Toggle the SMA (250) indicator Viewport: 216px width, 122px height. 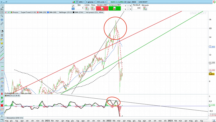click(78, 12)
